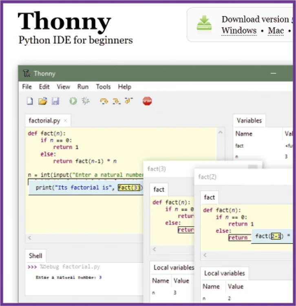
Task: Click the %Debug factorial.py shell line
Action: (x=64, y=266)
